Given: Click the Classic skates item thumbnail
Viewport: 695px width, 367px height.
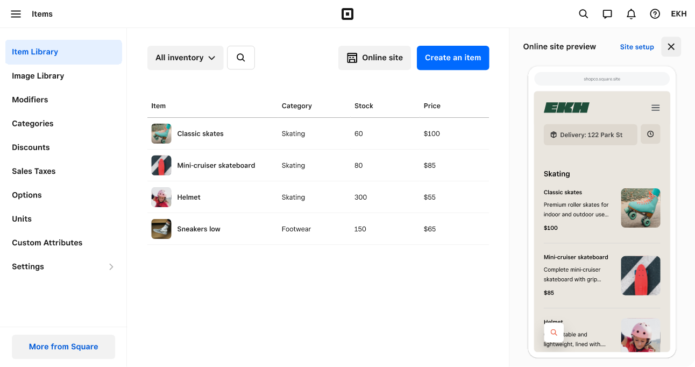Looking at the screenshot, I should pyautogui.click(x=161, y=133).
